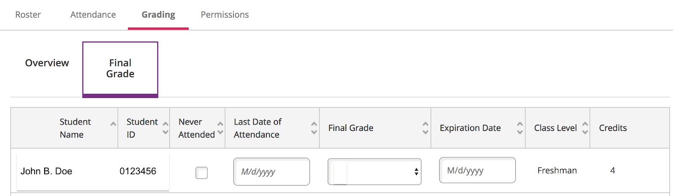673x196 pixels.
Task: Switch to the Overview sub-tab
Action: click(x=47, y=63)
